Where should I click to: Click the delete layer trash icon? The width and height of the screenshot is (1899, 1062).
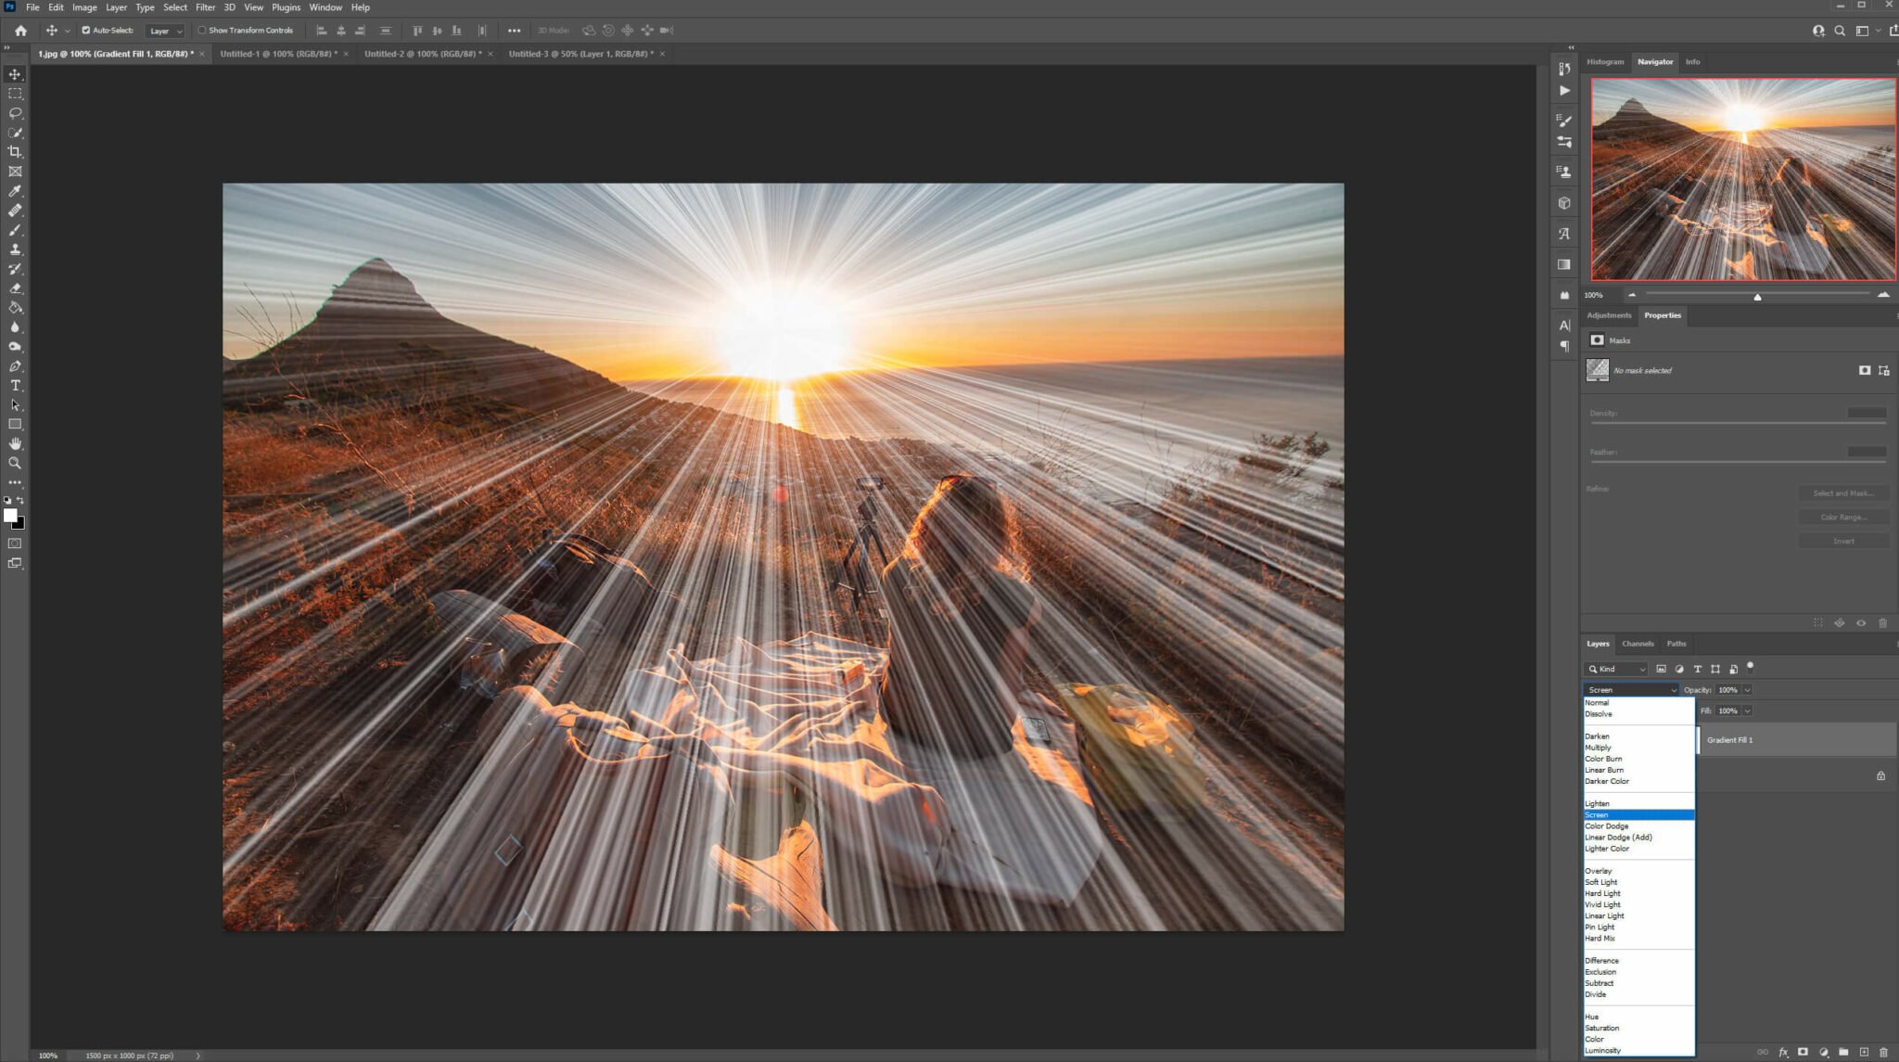[1884, 1052]
